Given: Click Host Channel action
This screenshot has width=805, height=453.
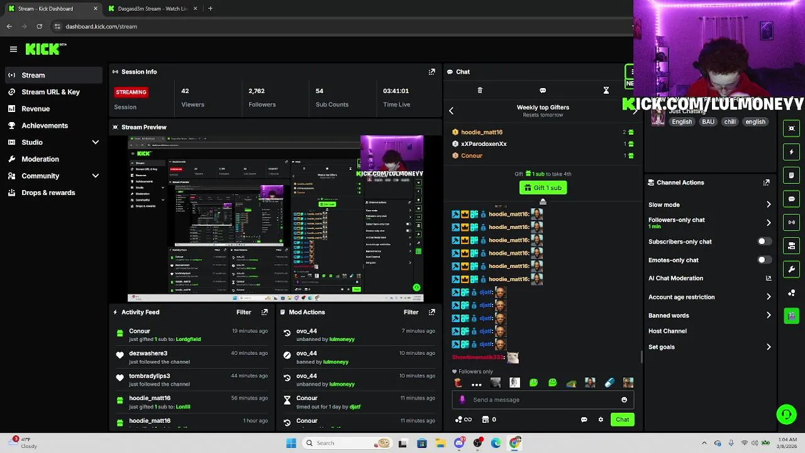Looking at the screenshot, I should click(667, 331).
